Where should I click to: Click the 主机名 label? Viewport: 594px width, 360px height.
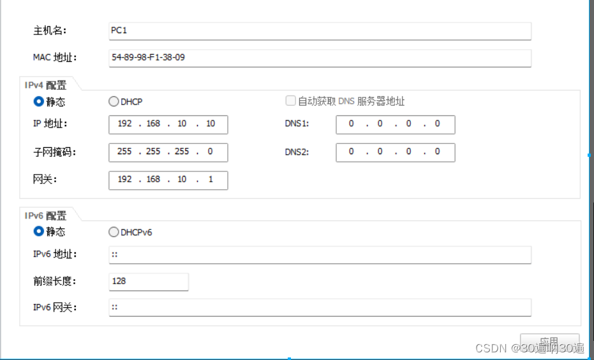[50, 31]
